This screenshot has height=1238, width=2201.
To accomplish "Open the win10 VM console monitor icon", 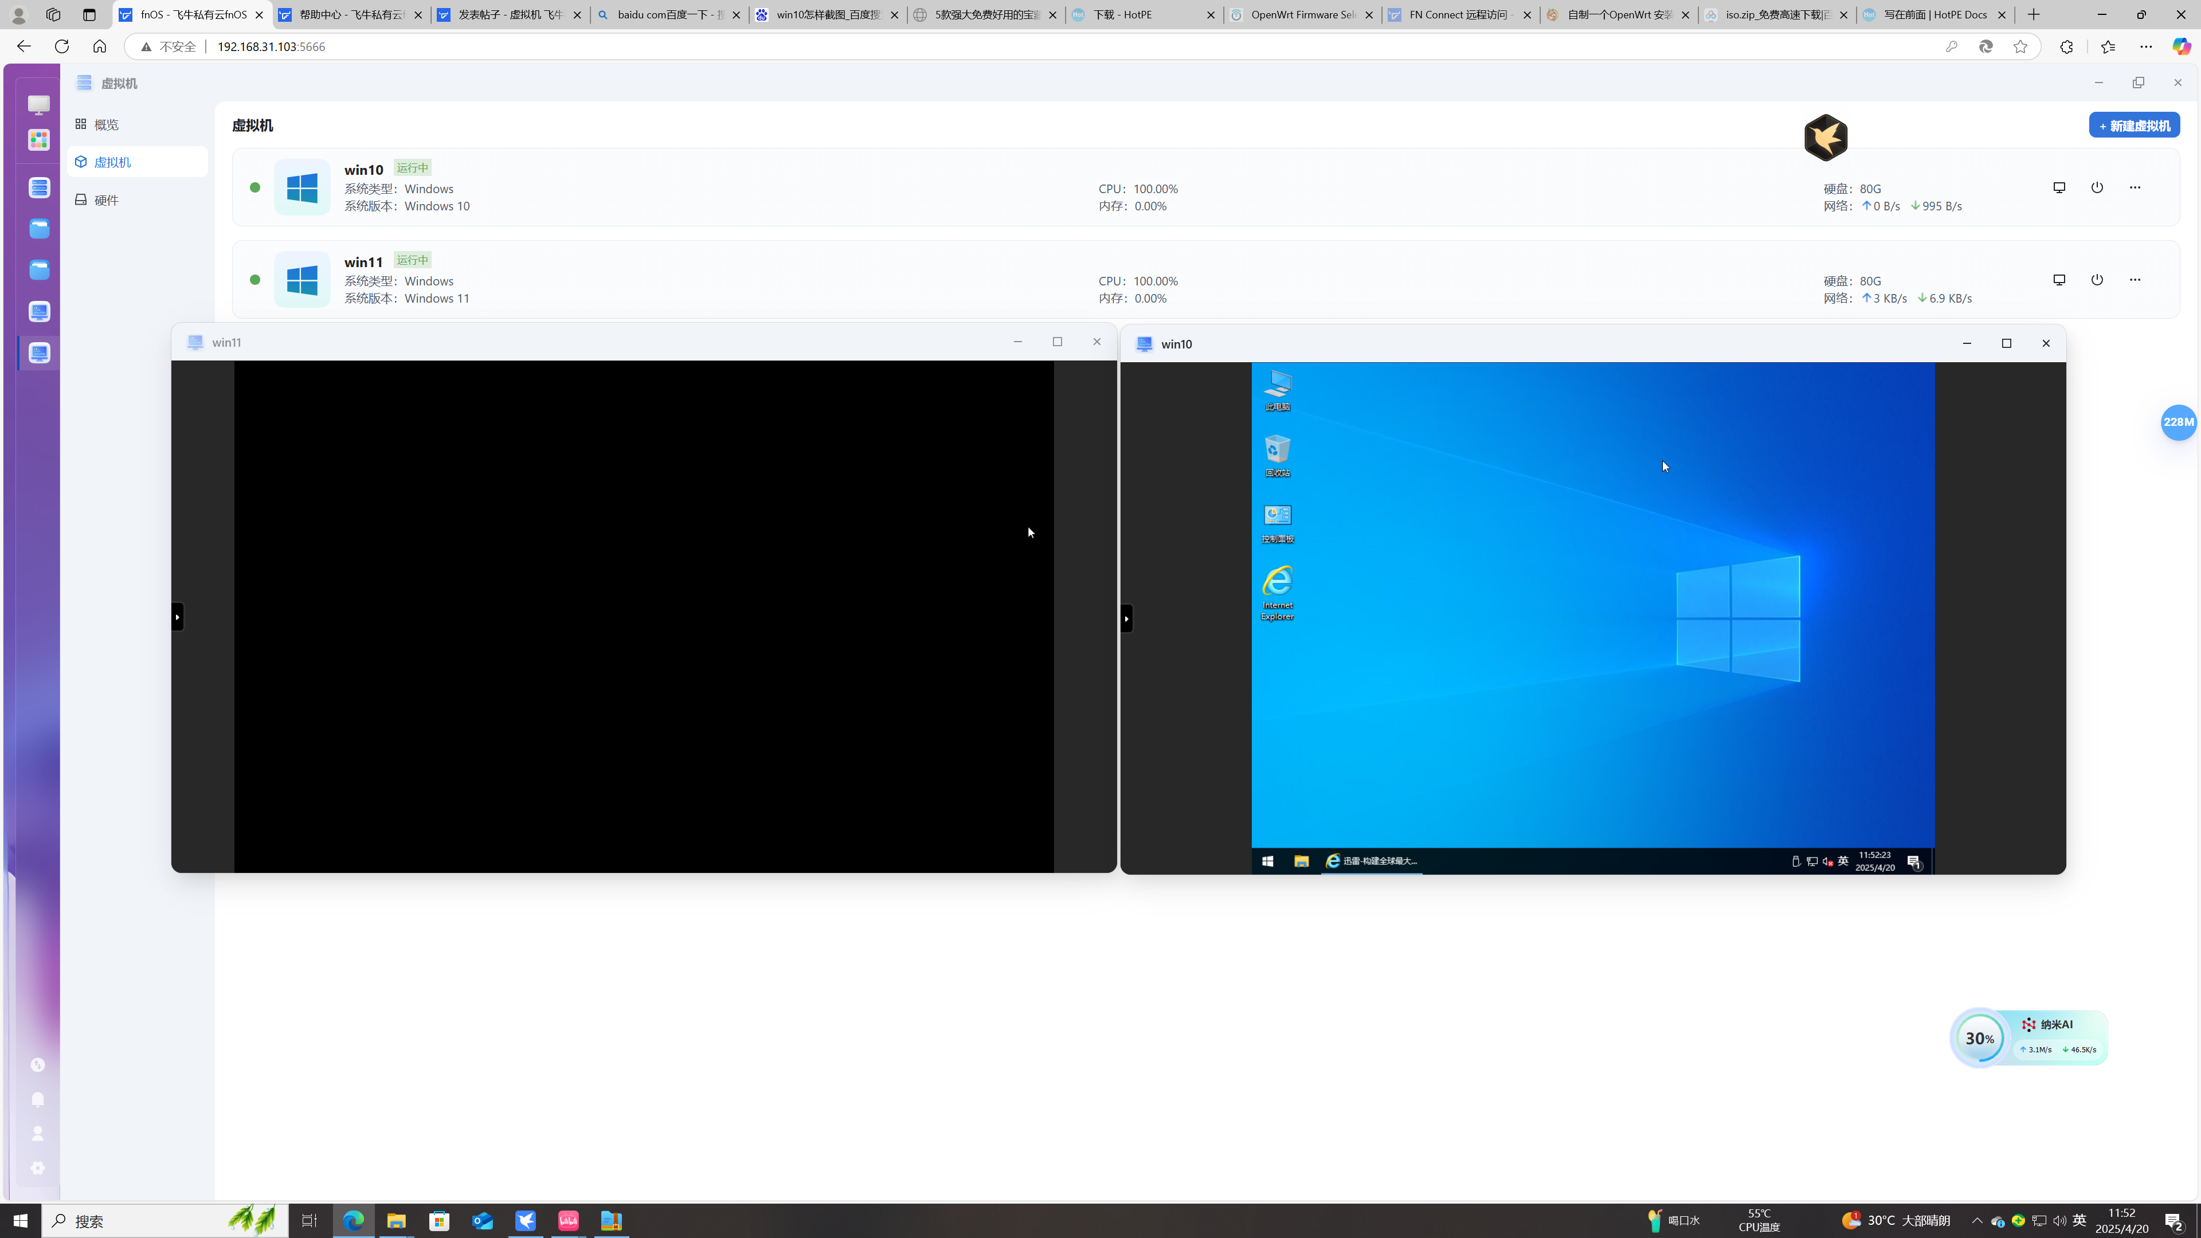I will pyautogui.click(x=2059, y=187).
